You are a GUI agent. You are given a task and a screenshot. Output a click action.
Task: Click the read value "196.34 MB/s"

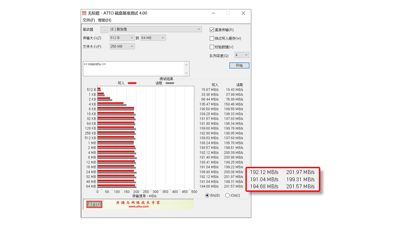click(233, 124)
